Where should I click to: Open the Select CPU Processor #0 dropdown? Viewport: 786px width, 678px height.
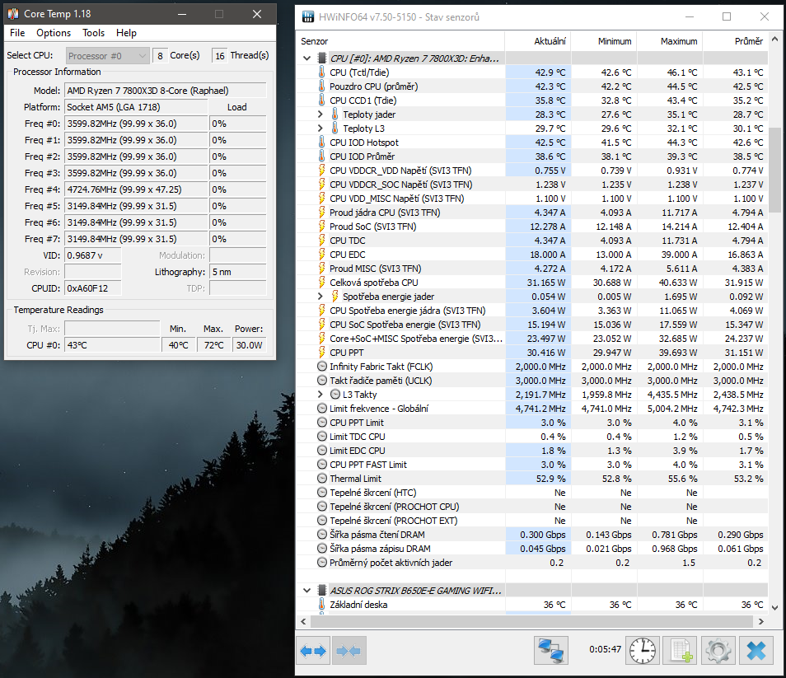click(107, 56)
